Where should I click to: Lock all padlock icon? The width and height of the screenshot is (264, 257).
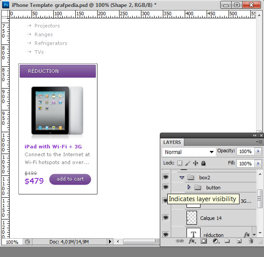click(204, 163)
